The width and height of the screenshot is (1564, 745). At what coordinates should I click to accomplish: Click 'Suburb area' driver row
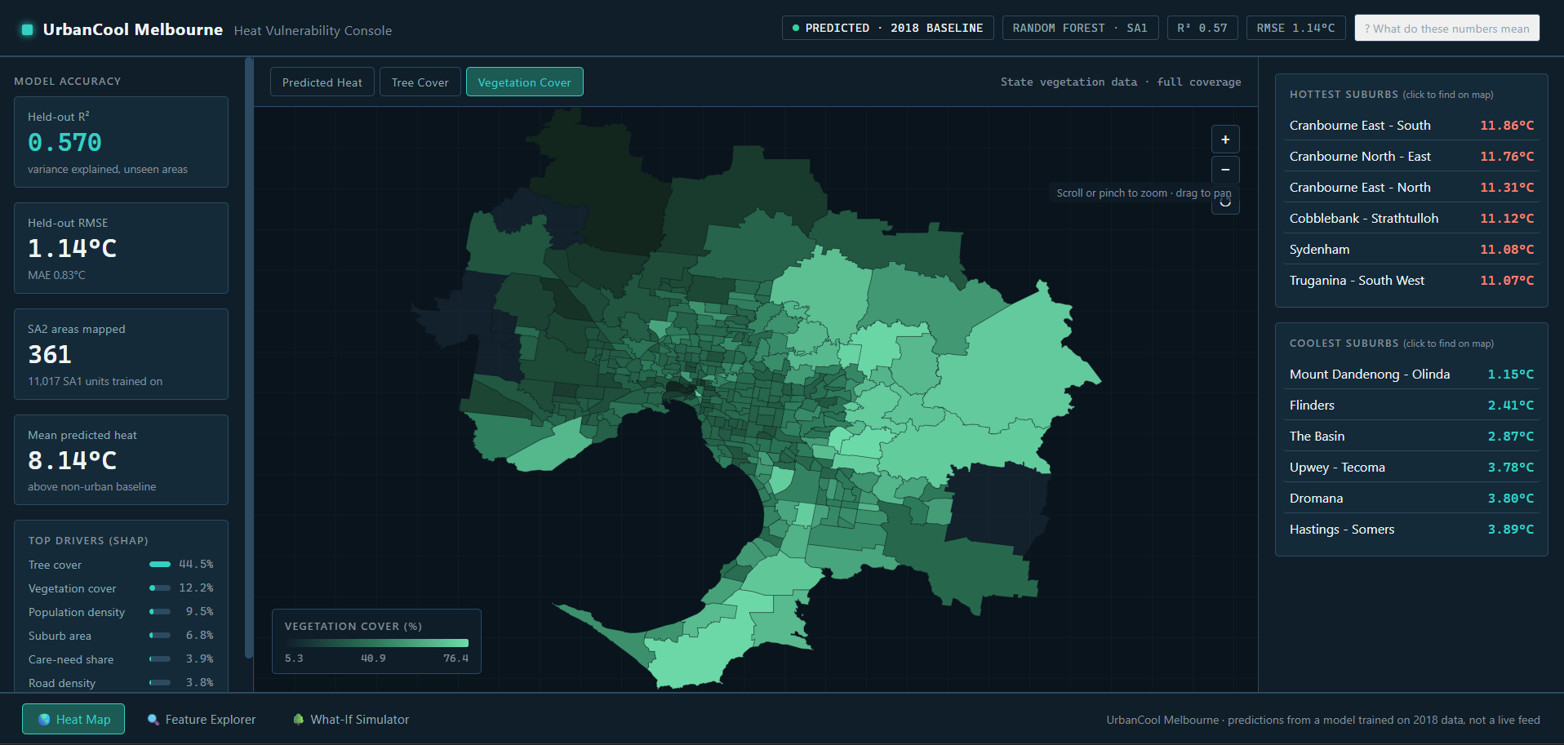(121, 636)
